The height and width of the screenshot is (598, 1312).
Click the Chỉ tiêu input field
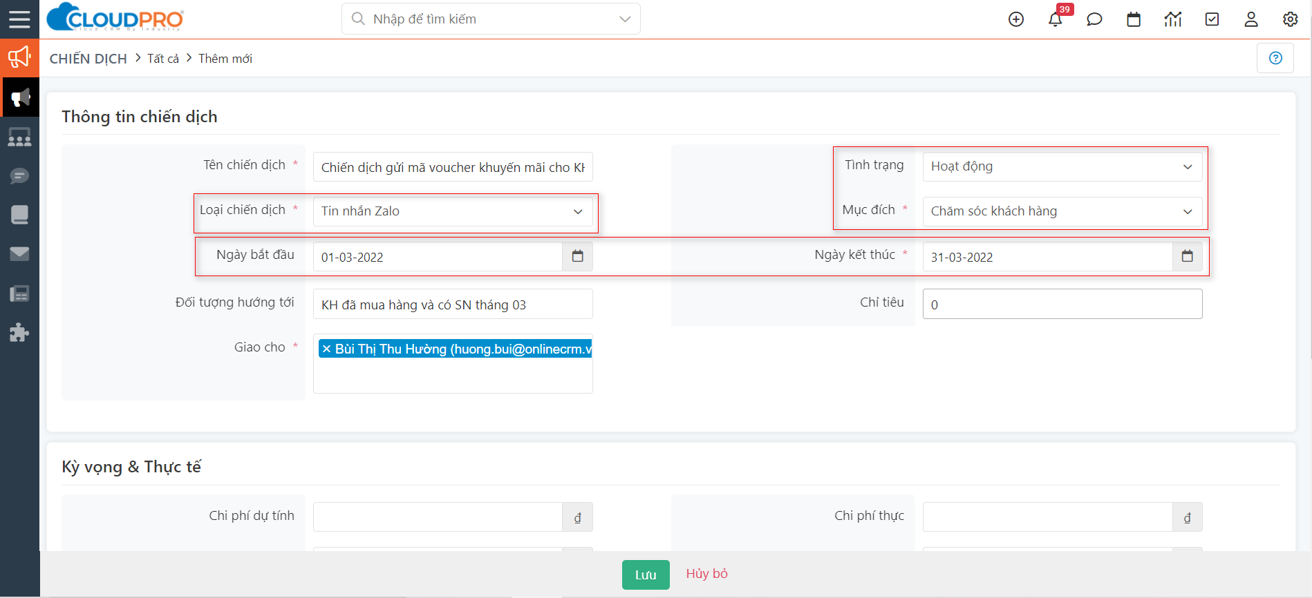pyautogui.click(x=1062, y=304)
